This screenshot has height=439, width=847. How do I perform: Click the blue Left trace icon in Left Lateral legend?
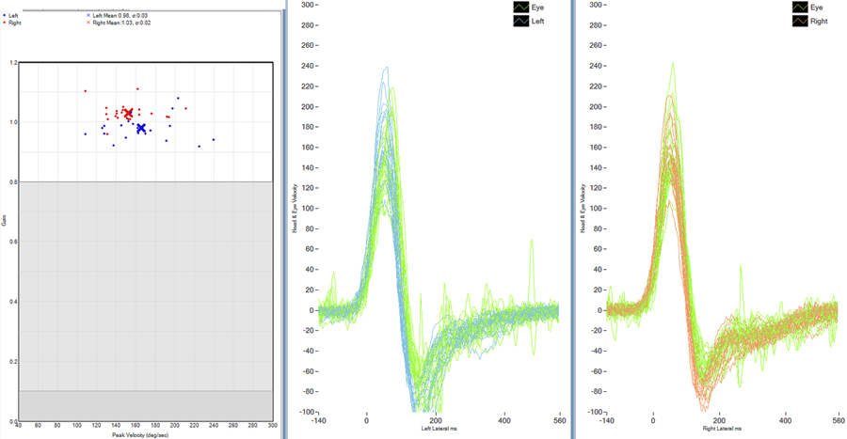tap(521, 21)
